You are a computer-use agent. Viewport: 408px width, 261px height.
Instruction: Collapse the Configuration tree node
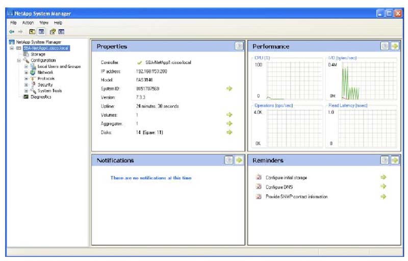[19, 60]
